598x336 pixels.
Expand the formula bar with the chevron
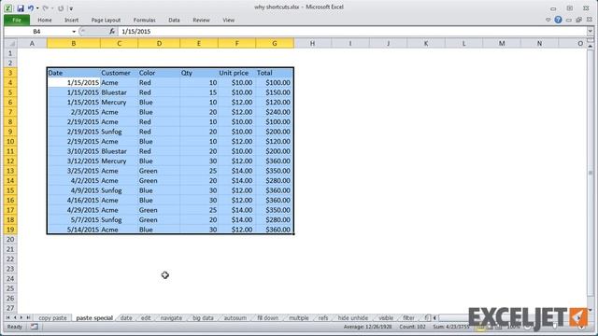(x=590, y=31)
